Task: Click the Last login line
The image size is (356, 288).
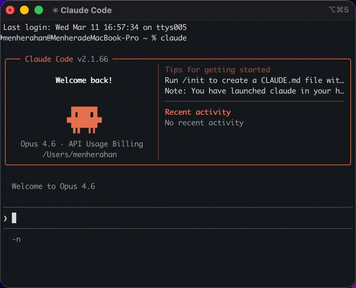Action: [95, 27]
